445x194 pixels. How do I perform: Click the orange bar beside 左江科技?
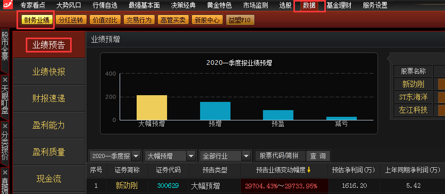coord(441,110)
